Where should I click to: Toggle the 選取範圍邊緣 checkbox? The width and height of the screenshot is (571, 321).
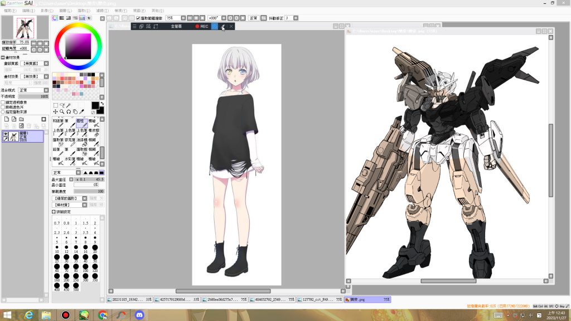tap(138, 18)
